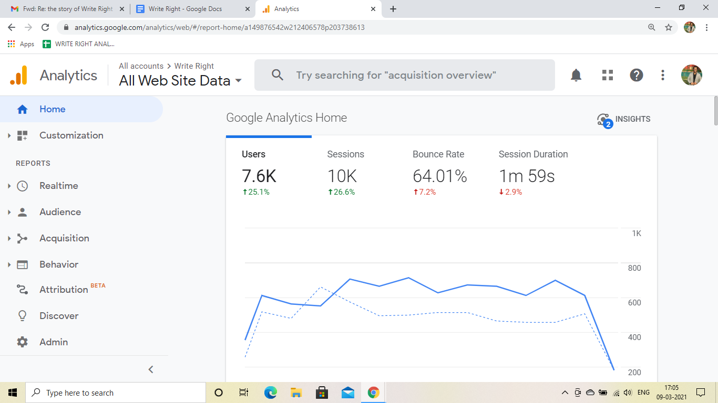Click the Behavior window icon

click(x=22, y=264)
